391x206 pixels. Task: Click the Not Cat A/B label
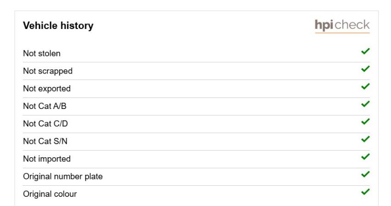pyautogui.click(x=45, y=106)
